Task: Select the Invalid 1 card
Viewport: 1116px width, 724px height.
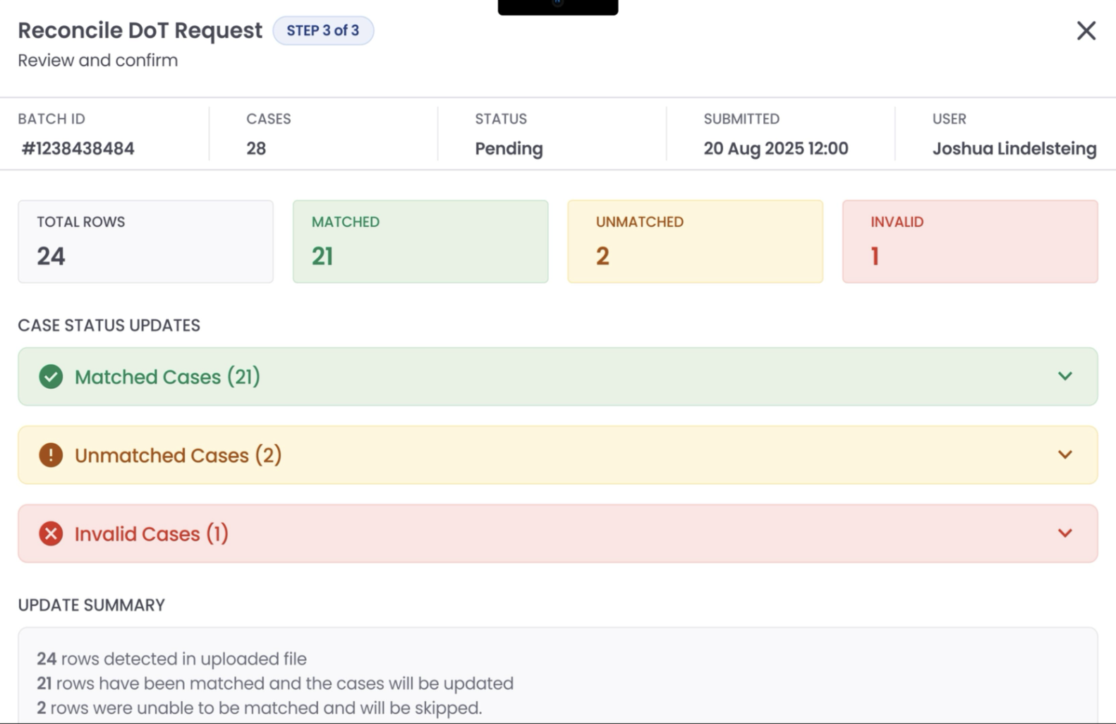Action: point(970,241)
